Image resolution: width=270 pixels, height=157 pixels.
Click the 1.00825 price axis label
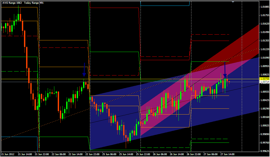coord(265,75)
